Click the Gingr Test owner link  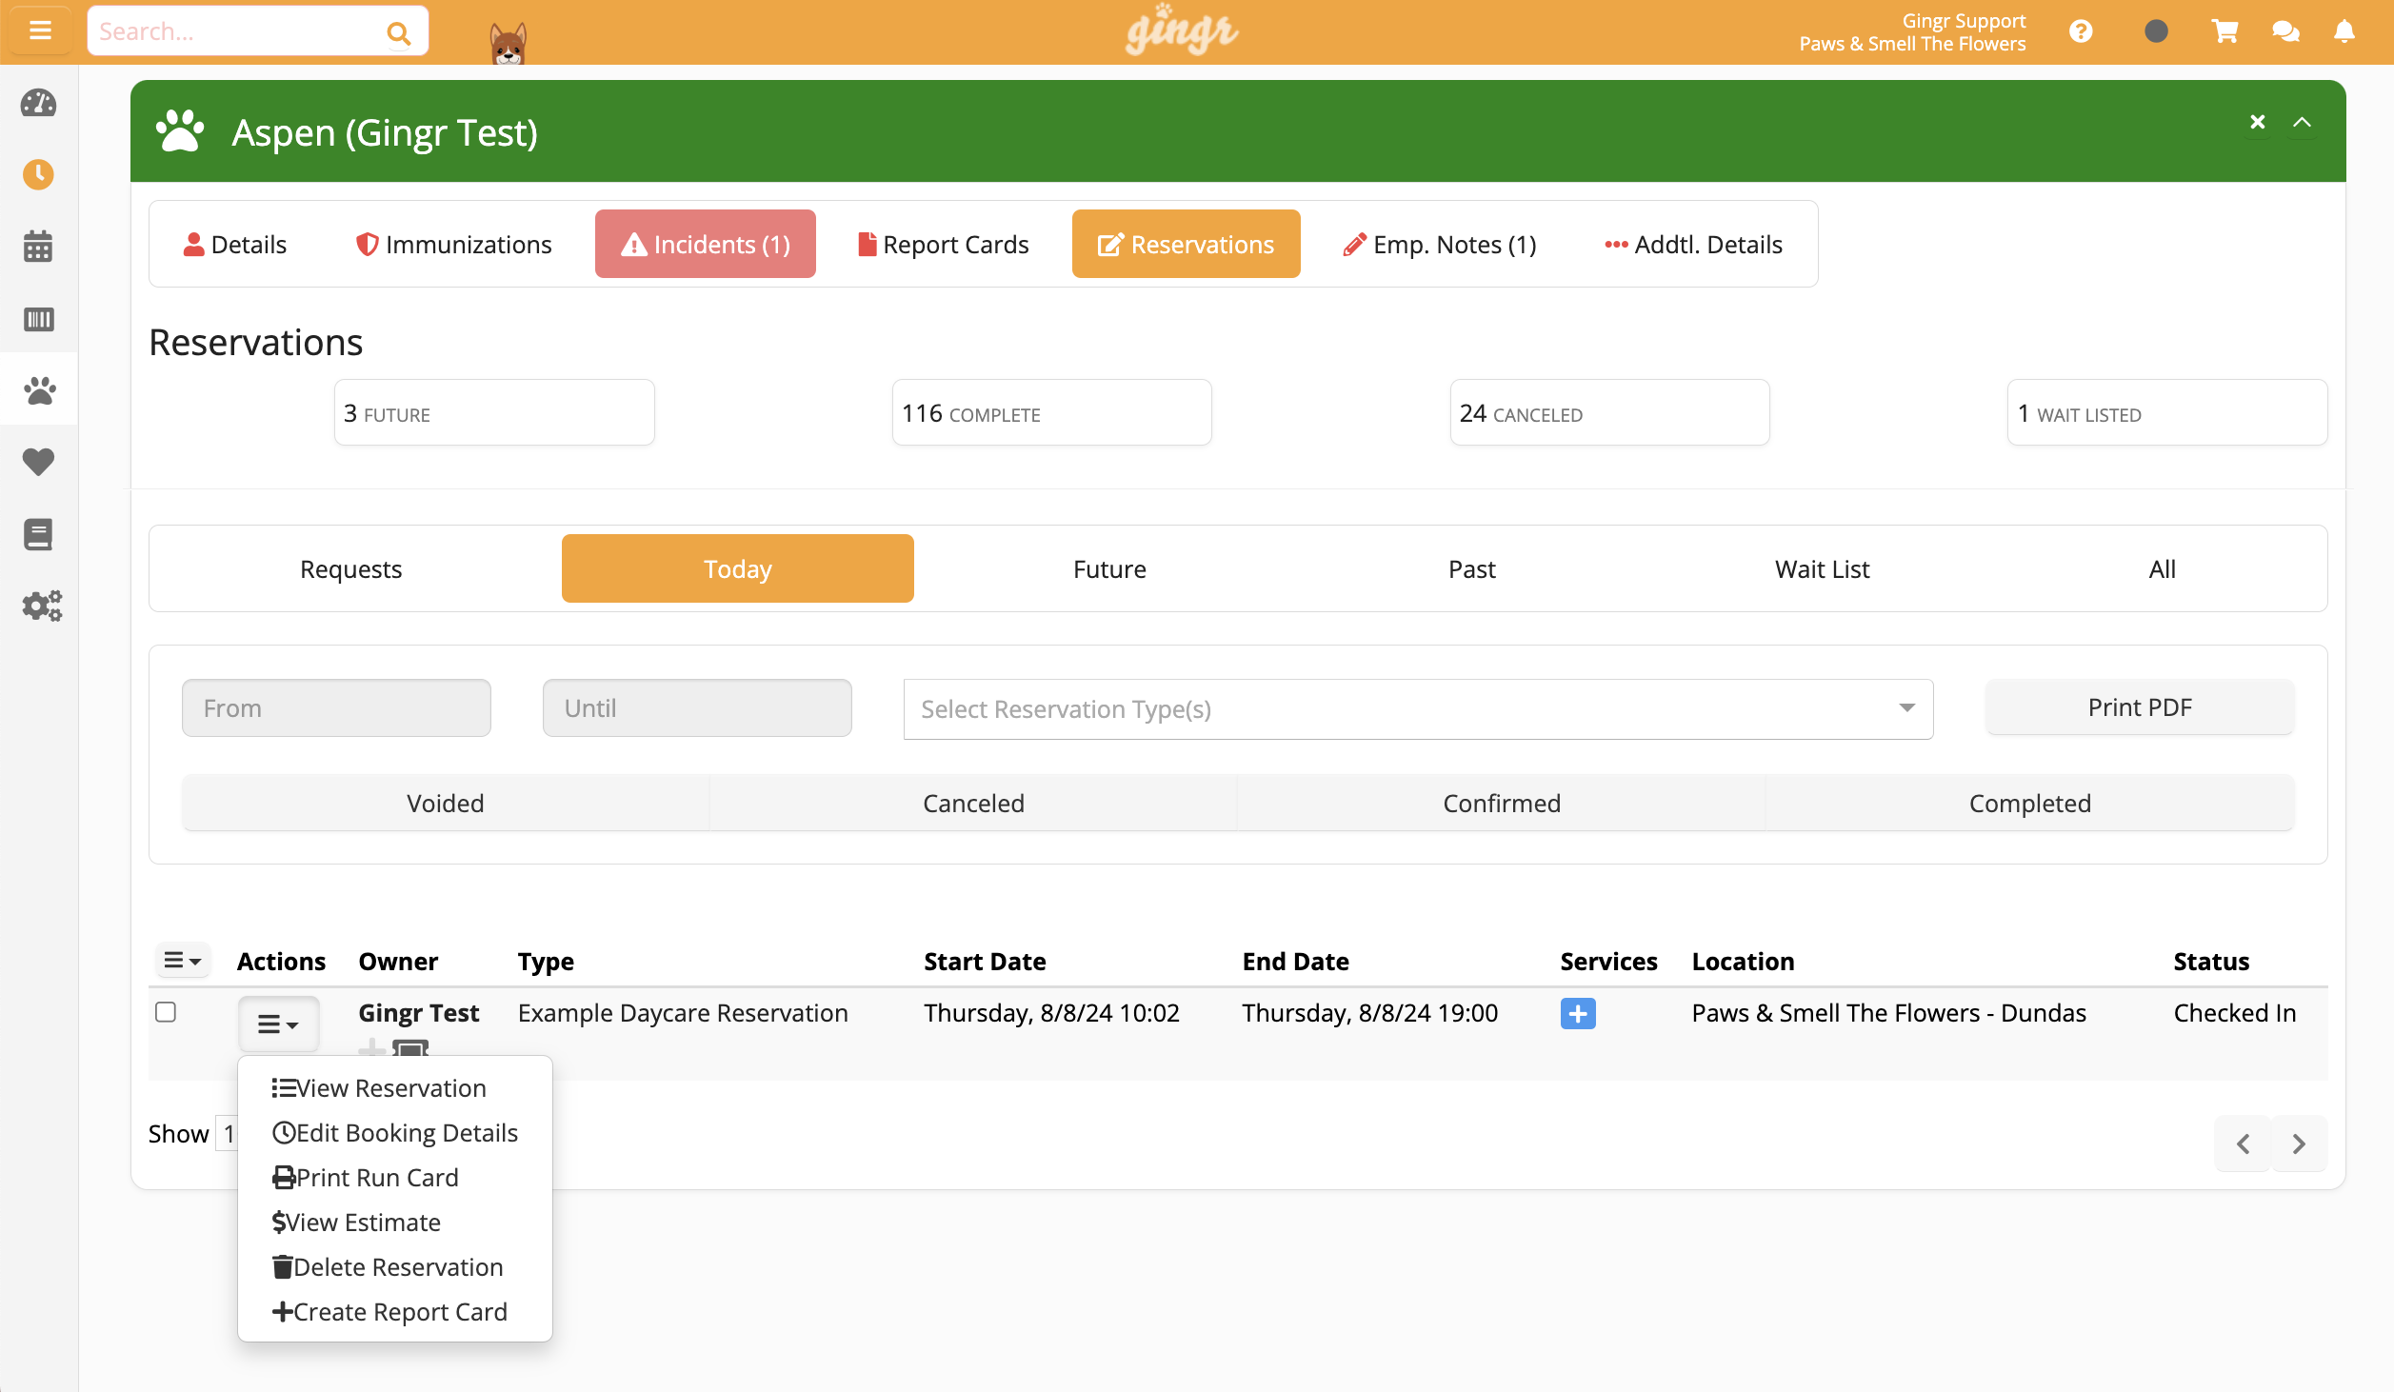(x=418, y=1013)
